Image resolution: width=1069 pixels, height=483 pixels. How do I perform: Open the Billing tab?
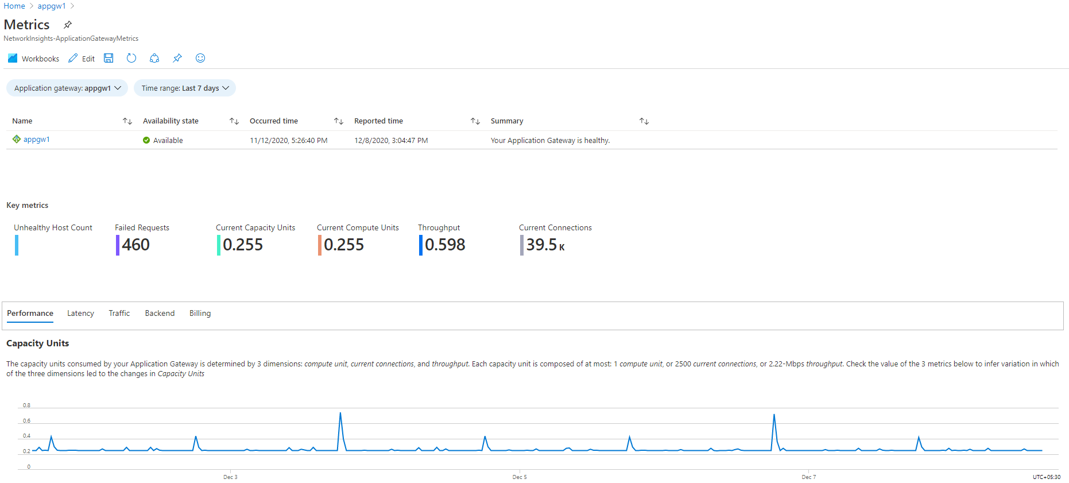(200, 313)
